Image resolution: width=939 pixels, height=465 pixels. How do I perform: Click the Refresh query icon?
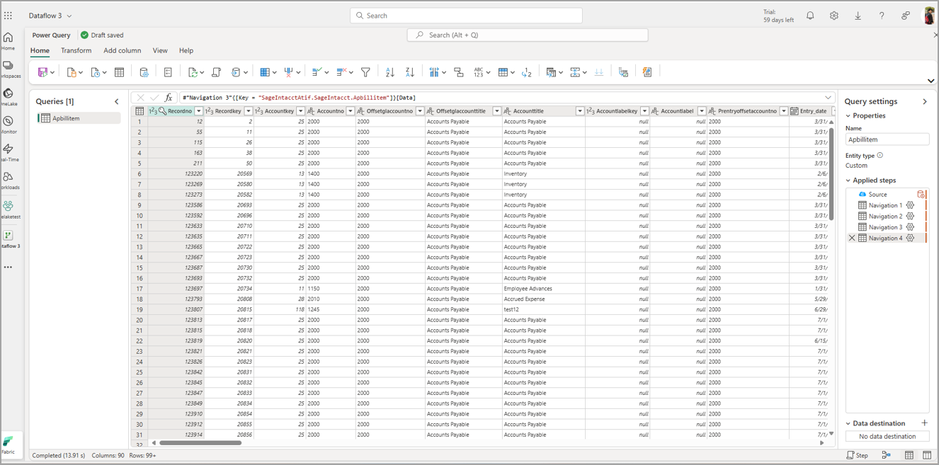(194, 71)
